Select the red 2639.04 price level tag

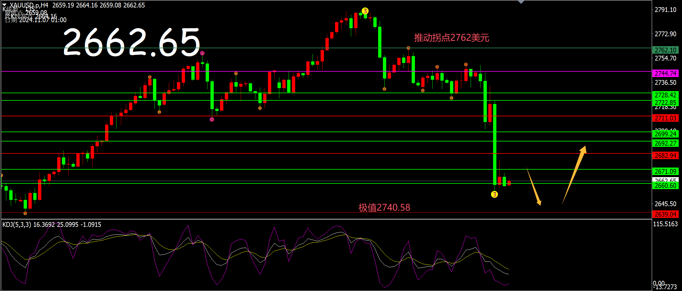[x=665, y=214]
